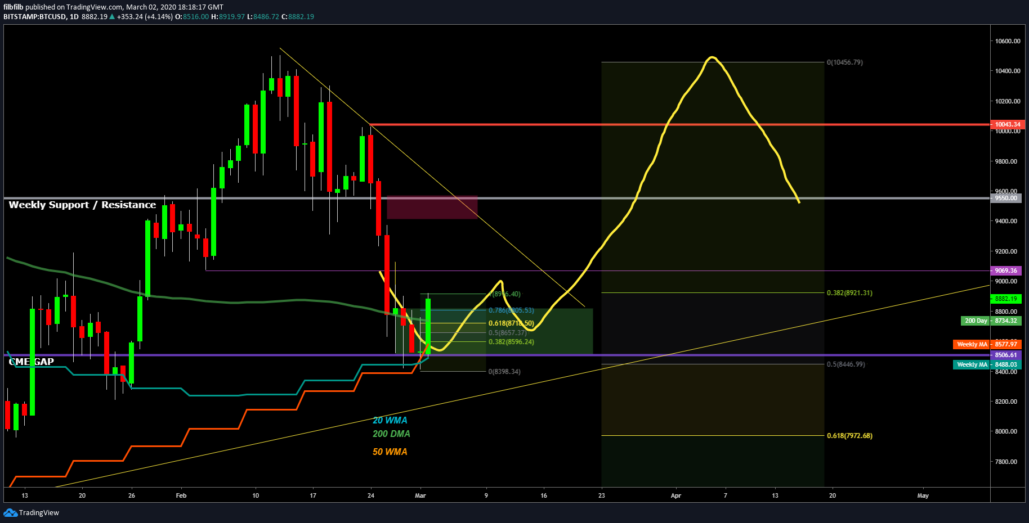Viewport: 1029px width, 523px height.
Task: Click the teal Weekly MA 8488.03 label
Action: (x=987, y=364)
